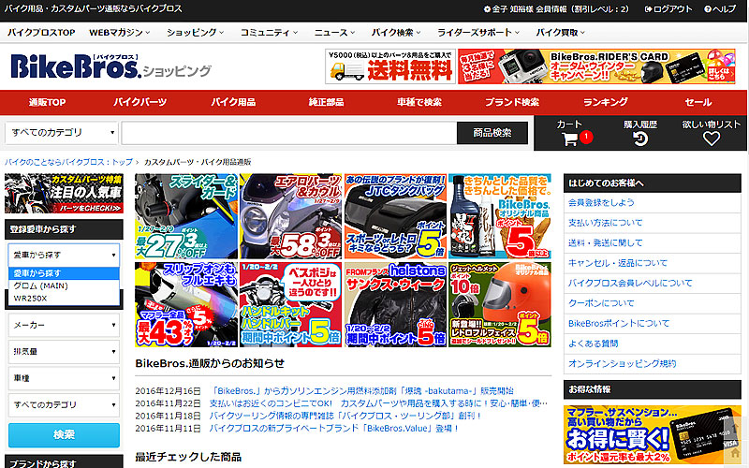Click the バイクブロス会員レベルについて link
This screenshot has height=468, width=749.
click(x=630, y=283)
